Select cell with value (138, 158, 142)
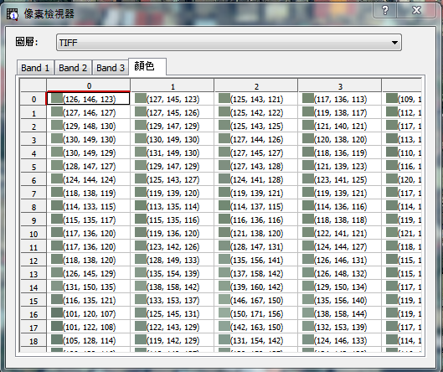The width and height of the screenshot is (443, 372). click(172, 287)
